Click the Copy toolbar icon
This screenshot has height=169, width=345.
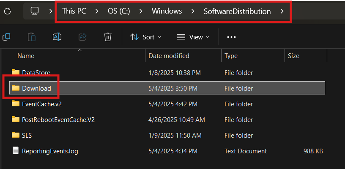click(6, 37)
